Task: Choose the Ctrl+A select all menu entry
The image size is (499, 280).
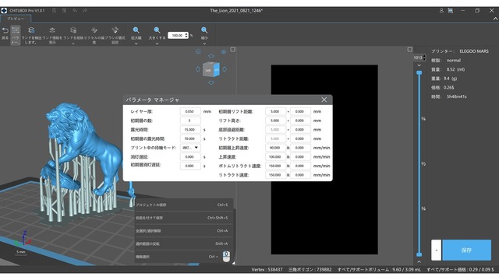Action: click(184, 231)
